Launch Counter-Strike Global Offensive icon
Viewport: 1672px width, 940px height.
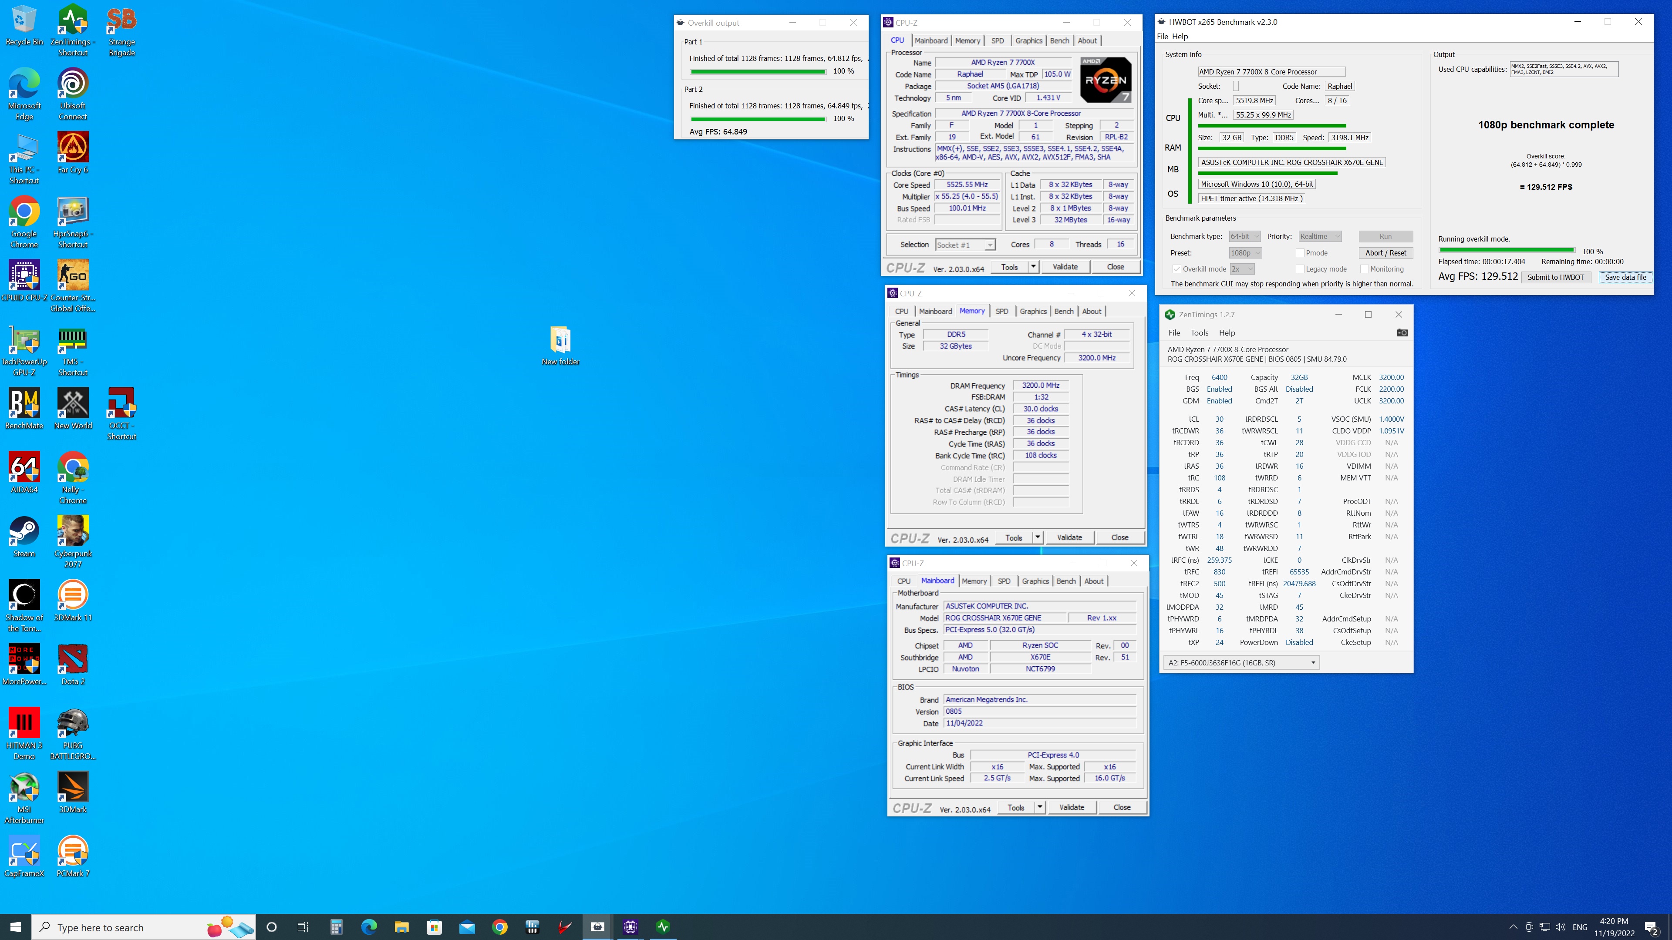[x=73, y=286]
